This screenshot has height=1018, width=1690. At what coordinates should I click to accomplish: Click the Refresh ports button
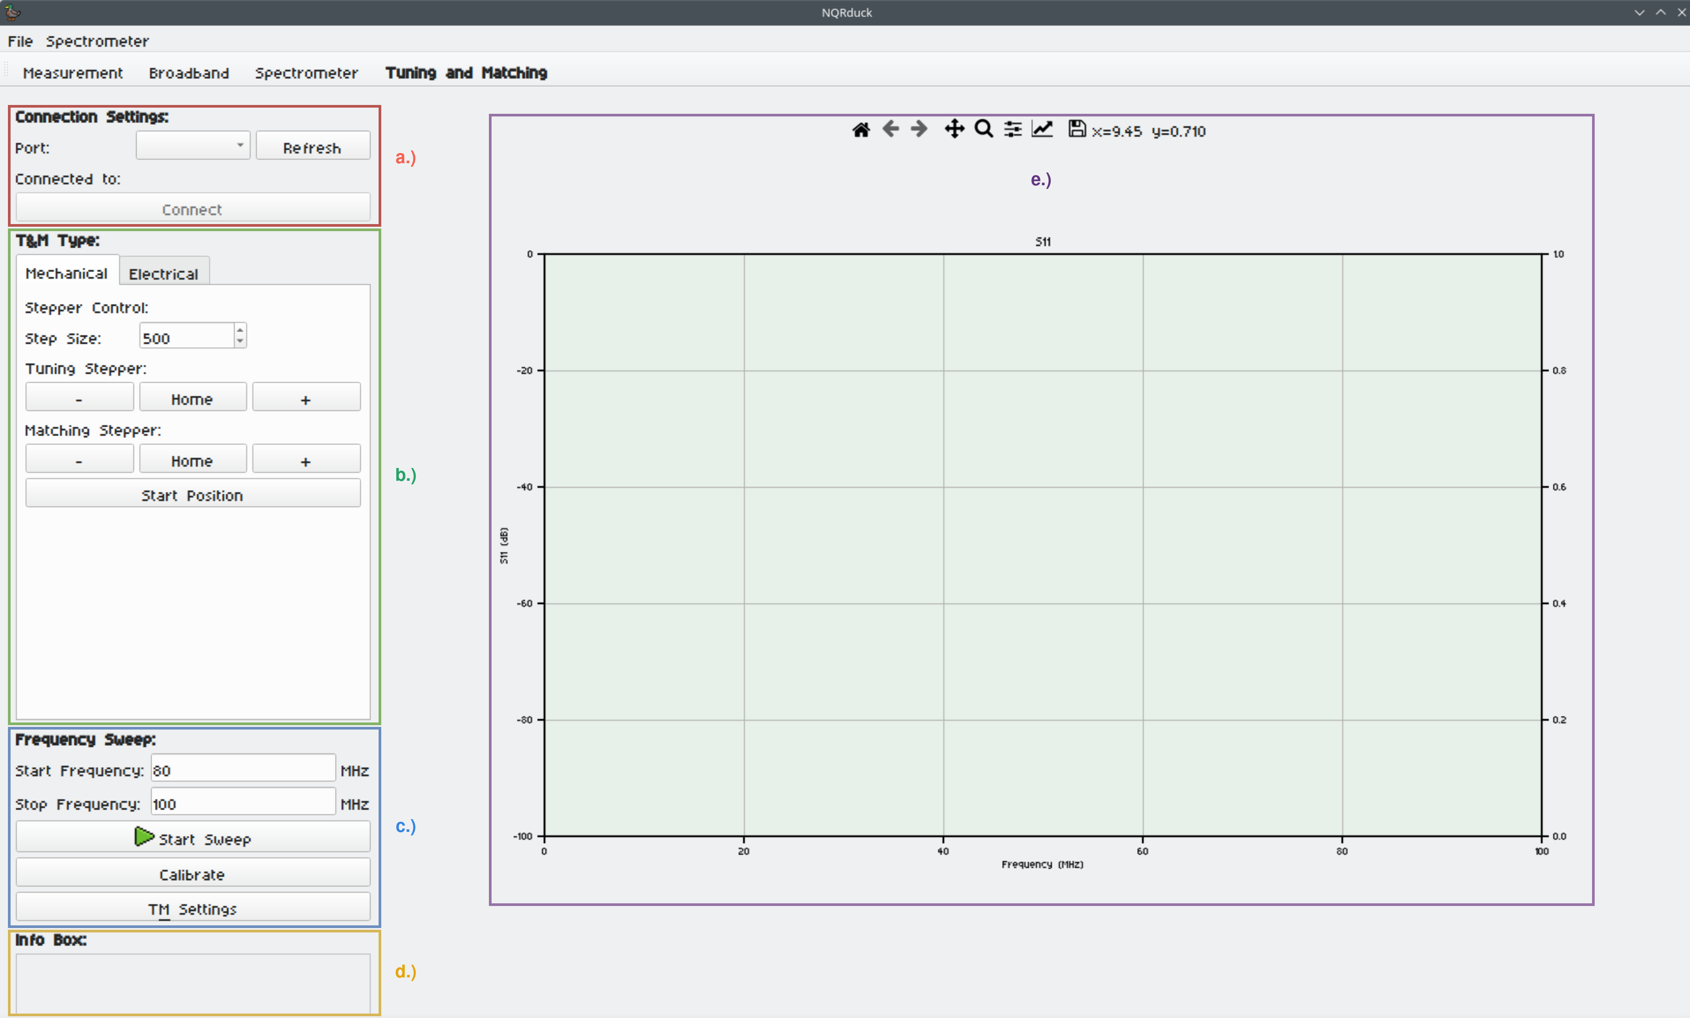click(312, 147)
